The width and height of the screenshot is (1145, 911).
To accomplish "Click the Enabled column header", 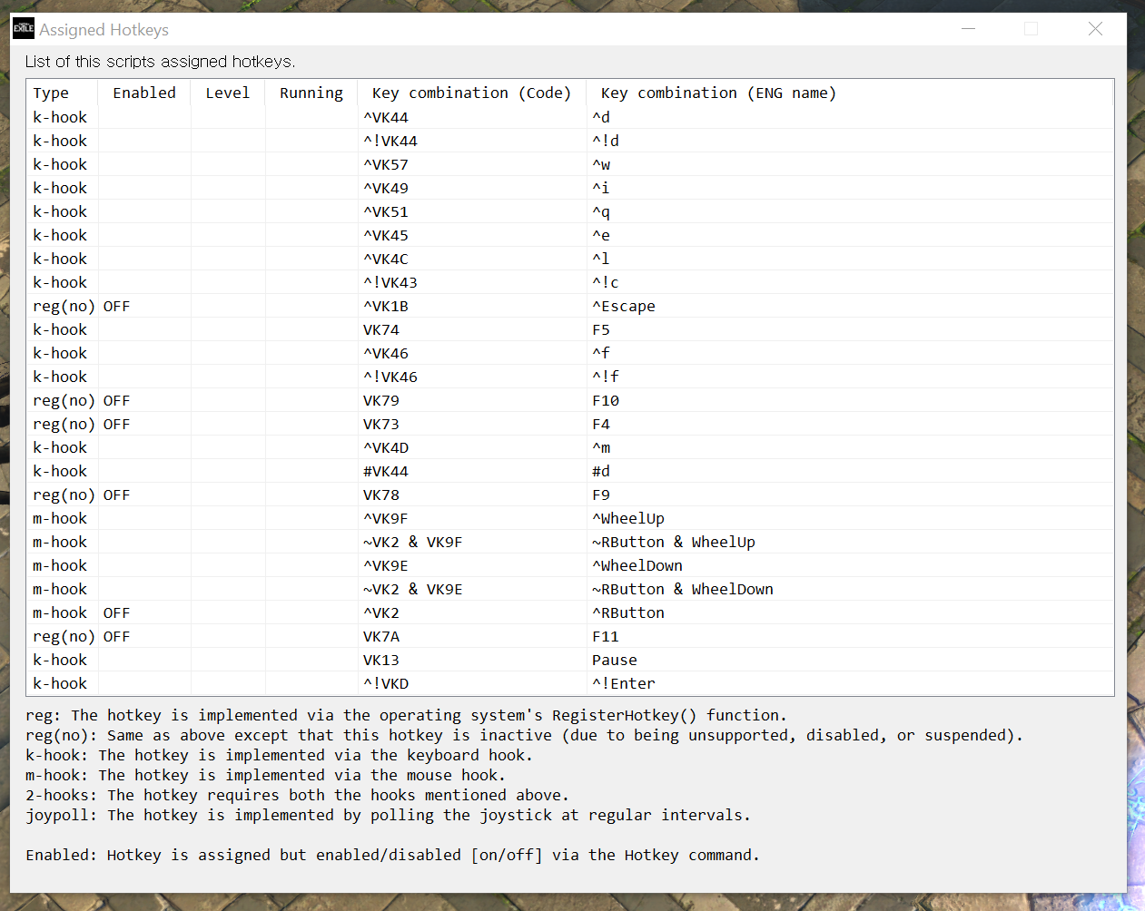I will click(x=143, y=93).
